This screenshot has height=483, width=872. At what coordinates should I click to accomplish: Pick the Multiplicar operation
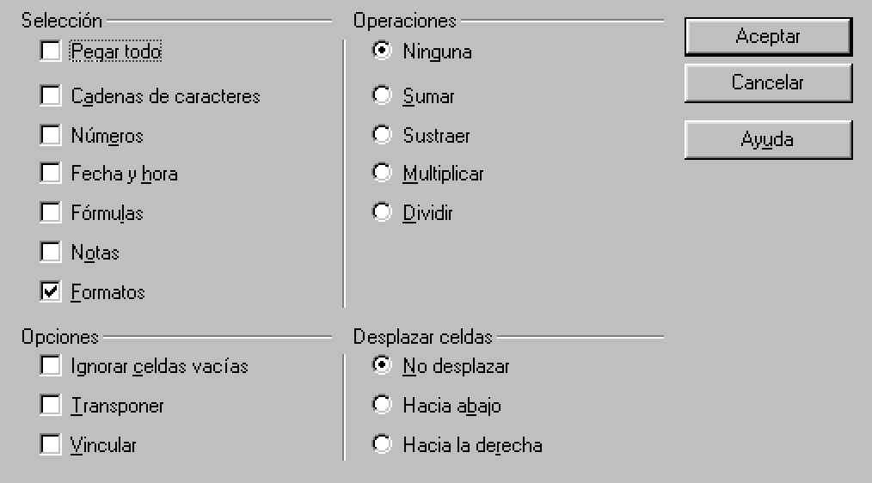click(381, 174)
